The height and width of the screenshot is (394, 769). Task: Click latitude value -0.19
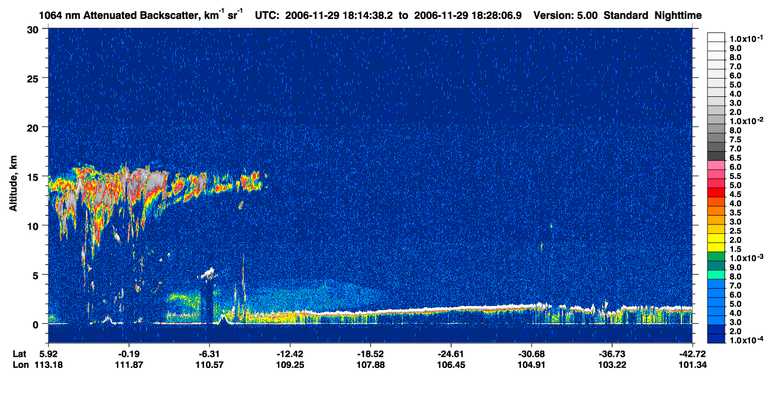point(128,353)
